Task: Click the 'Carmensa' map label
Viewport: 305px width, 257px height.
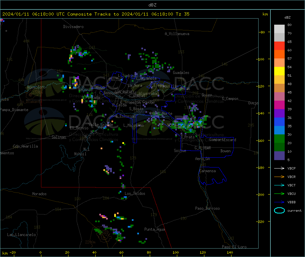Action: point(207,171)
